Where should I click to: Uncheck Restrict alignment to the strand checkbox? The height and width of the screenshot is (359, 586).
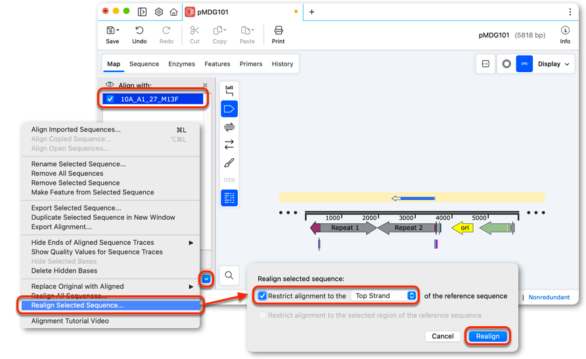point(262,296)
